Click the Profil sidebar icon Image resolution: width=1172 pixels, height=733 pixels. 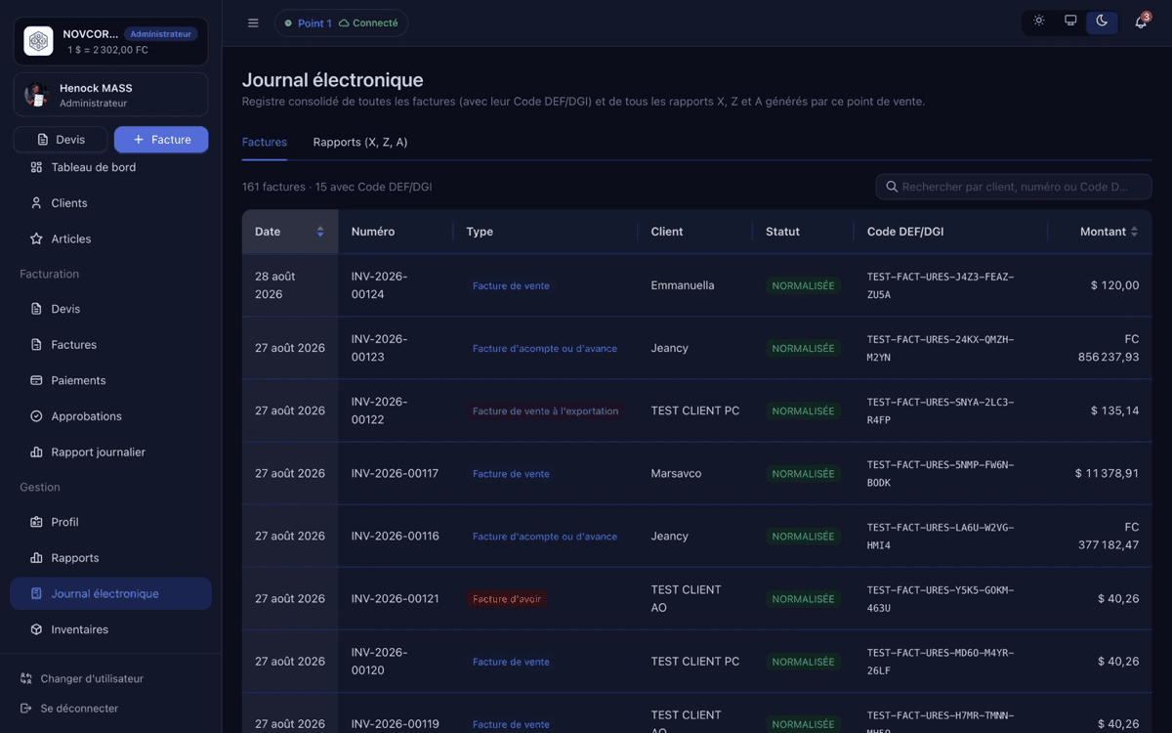pos(36,522)
